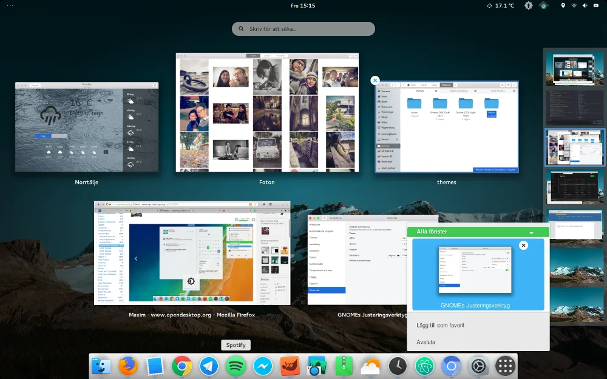Launch the GIMP image editor
607x379 pixels.
point(290,366)
